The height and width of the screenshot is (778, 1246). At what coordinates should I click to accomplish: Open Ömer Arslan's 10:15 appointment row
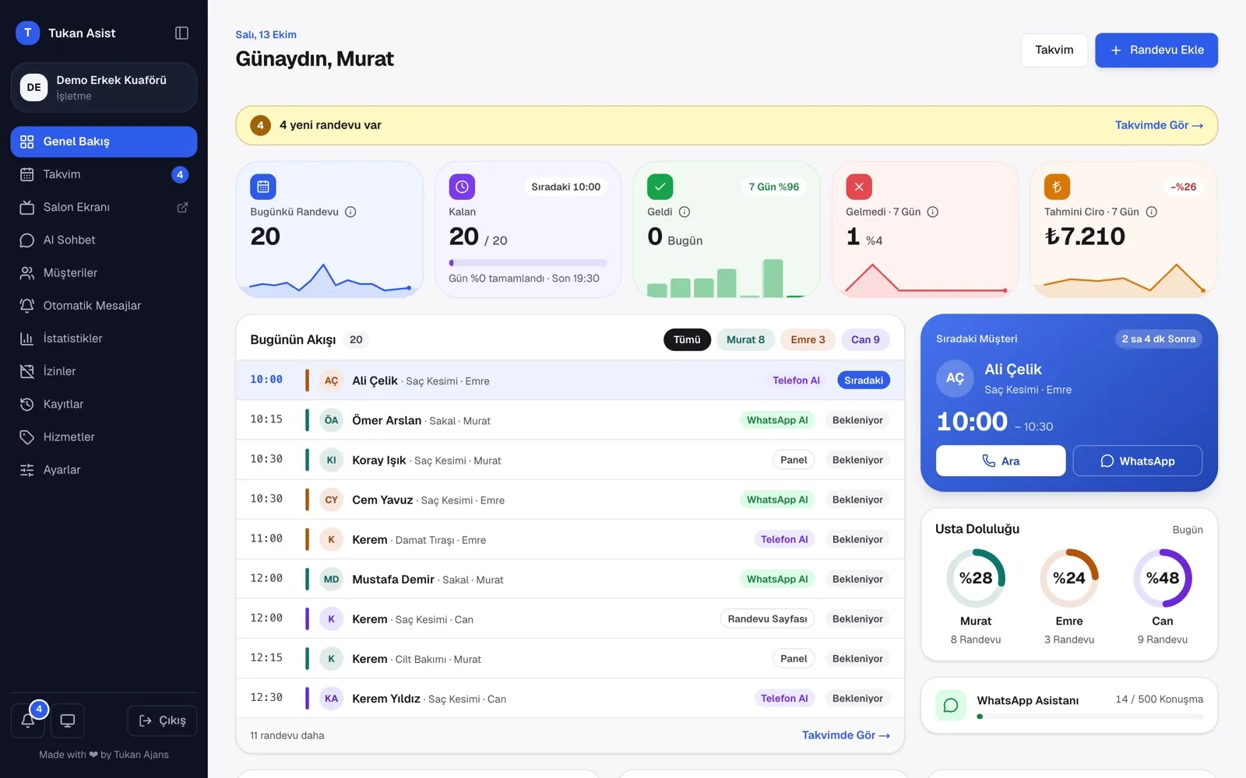coord(570,420)
